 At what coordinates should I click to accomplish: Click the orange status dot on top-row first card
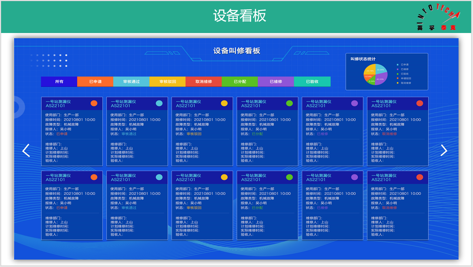point(94,103)
